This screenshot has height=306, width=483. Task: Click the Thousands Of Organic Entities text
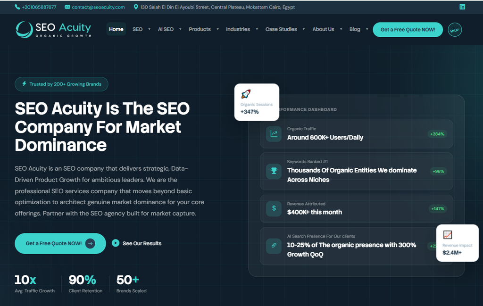point(352,175)
